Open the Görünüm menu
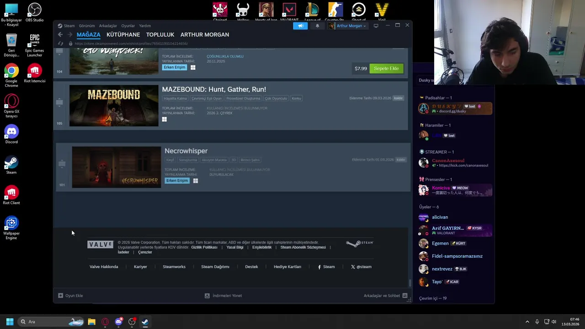This screenshot has height=329, width=585. tap(87, 26)
